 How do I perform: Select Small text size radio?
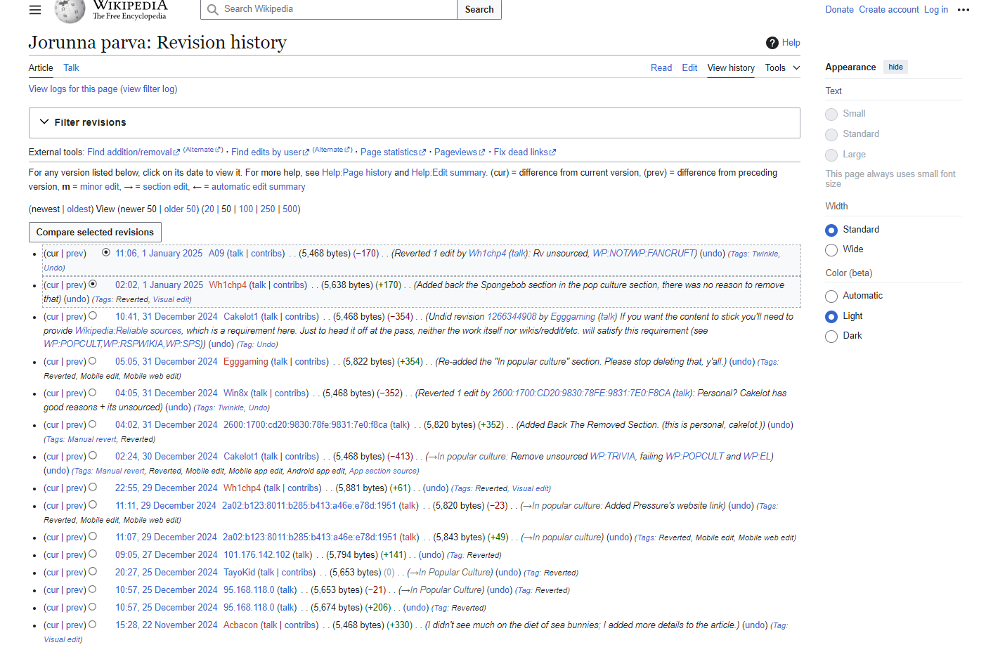[831, 114]
